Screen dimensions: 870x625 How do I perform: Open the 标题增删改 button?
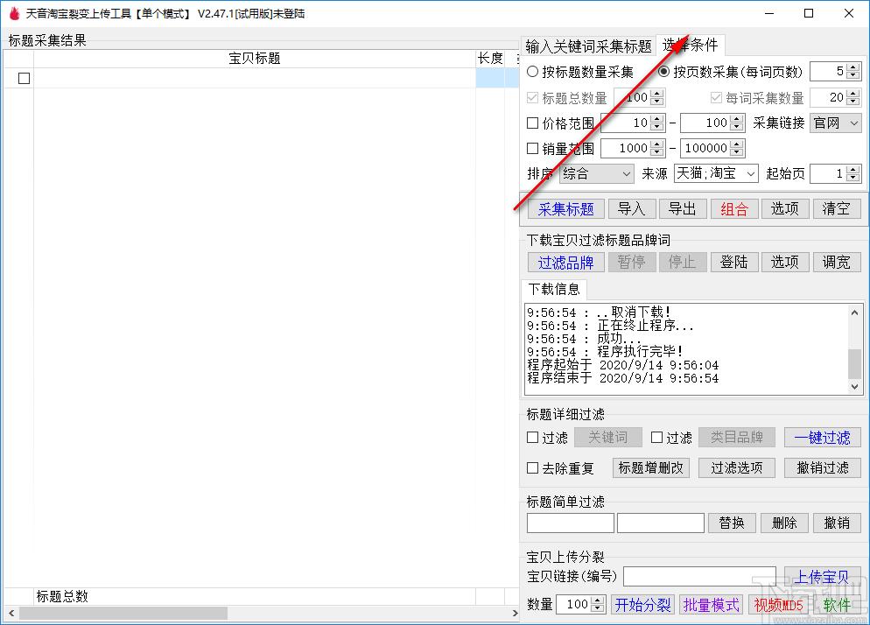click(x=651, y=468)
